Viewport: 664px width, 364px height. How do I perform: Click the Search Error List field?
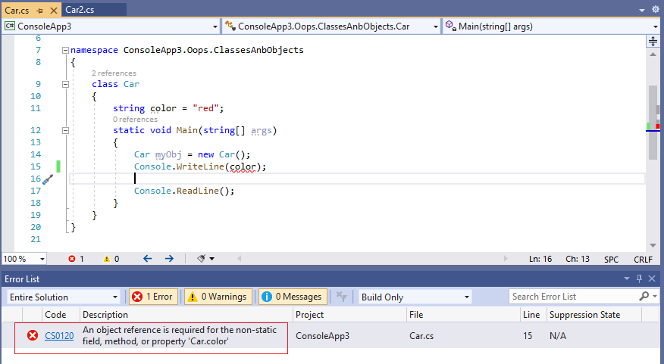tap(574, 297)
